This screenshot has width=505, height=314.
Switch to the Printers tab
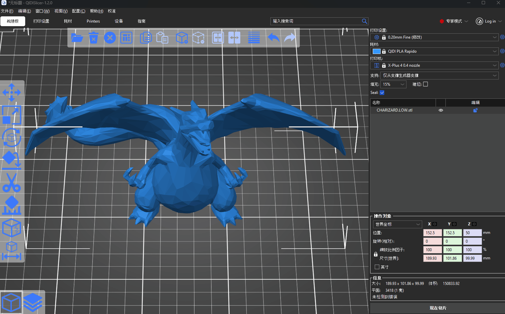point(93,21)
